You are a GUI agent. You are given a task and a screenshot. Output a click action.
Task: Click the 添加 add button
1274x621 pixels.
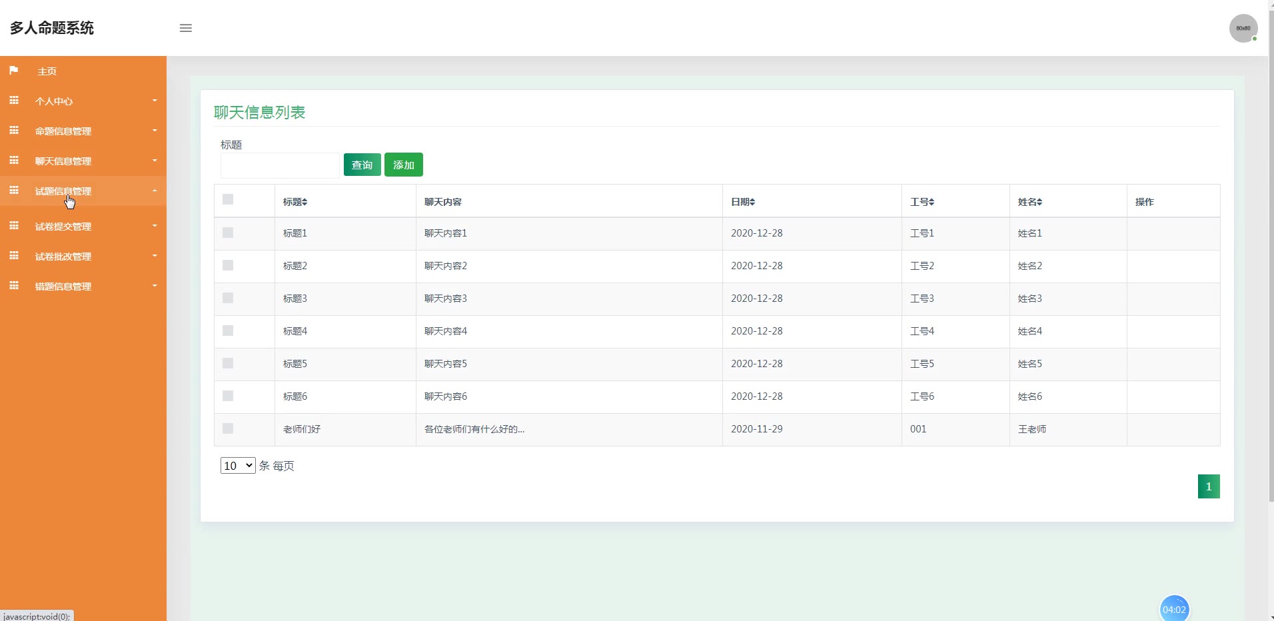point(404,165)
